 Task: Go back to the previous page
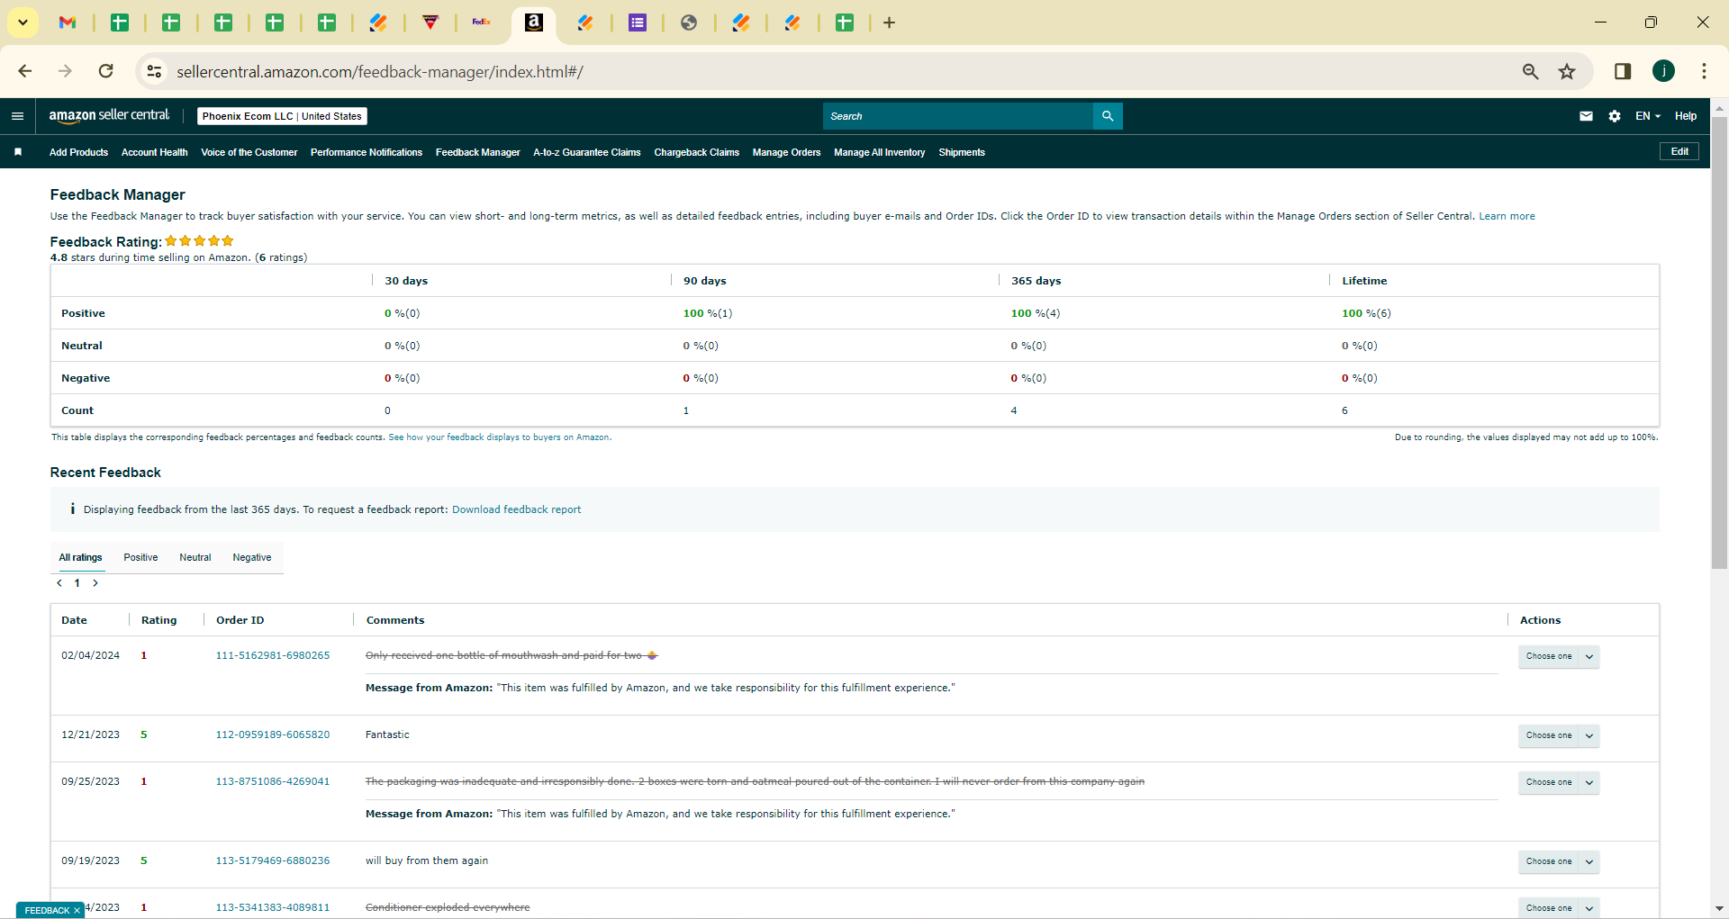pyautogui.click(x=25, y=71)
